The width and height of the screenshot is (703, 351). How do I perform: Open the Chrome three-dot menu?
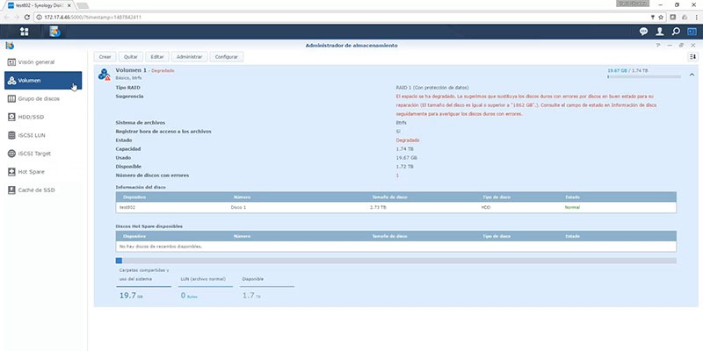tap(697, 17)
